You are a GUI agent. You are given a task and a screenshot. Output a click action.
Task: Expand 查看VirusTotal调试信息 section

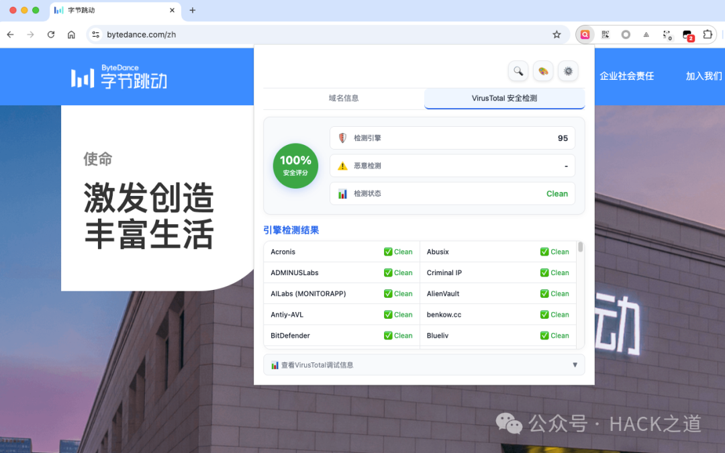coord(424,364)
